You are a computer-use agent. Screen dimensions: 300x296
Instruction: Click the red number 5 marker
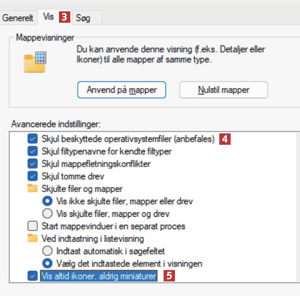[169, 276]
